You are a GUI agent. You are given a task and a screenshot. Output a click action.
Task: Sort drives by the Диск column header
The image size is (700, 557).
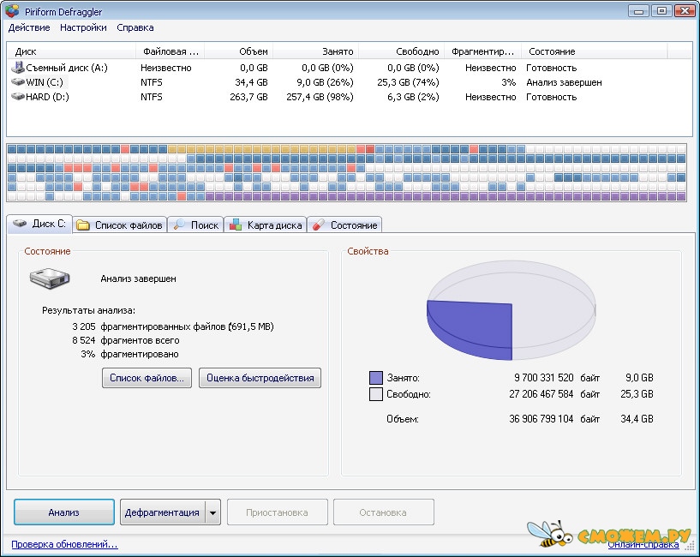point(71,51)
